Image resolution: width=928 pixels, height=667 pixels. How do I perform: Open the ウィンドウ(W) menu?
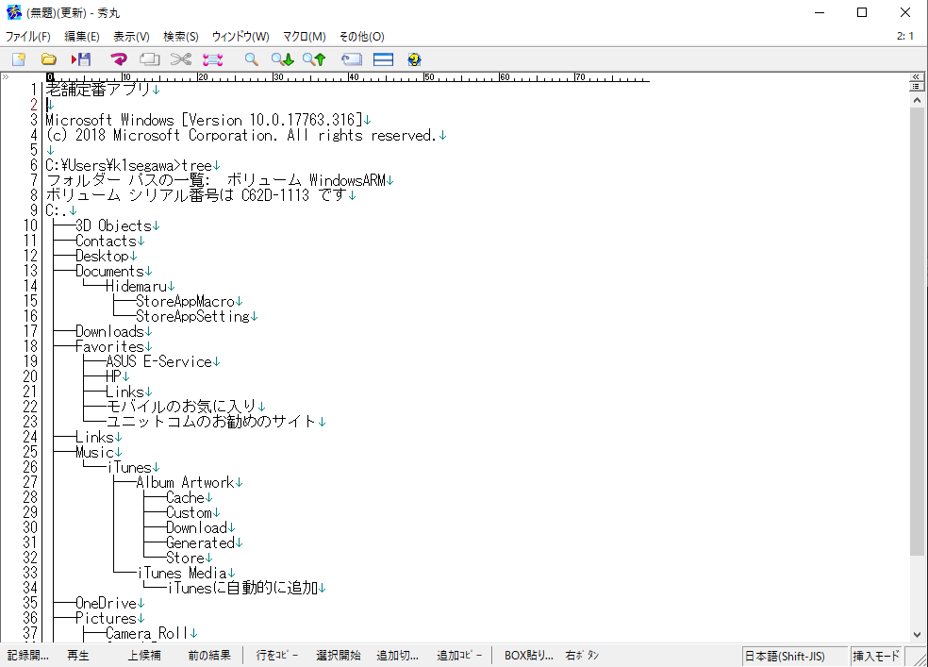240,37
